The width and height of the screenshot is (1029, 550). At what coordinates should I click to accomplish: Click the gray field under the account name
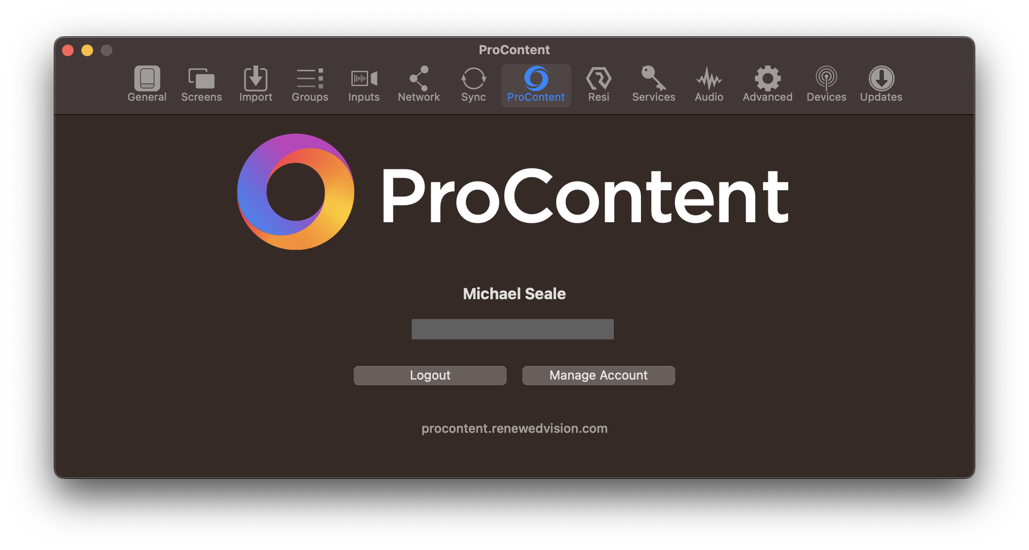pyautogui.click(x=513, y=329)
